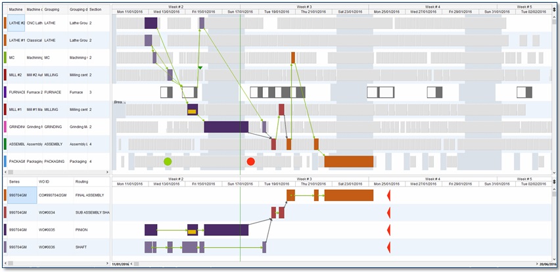Image resolution: width=560 pixels, height=272 pixels.
Task: Select the light purple bar on LATHE #1 row
Action: 148,40
